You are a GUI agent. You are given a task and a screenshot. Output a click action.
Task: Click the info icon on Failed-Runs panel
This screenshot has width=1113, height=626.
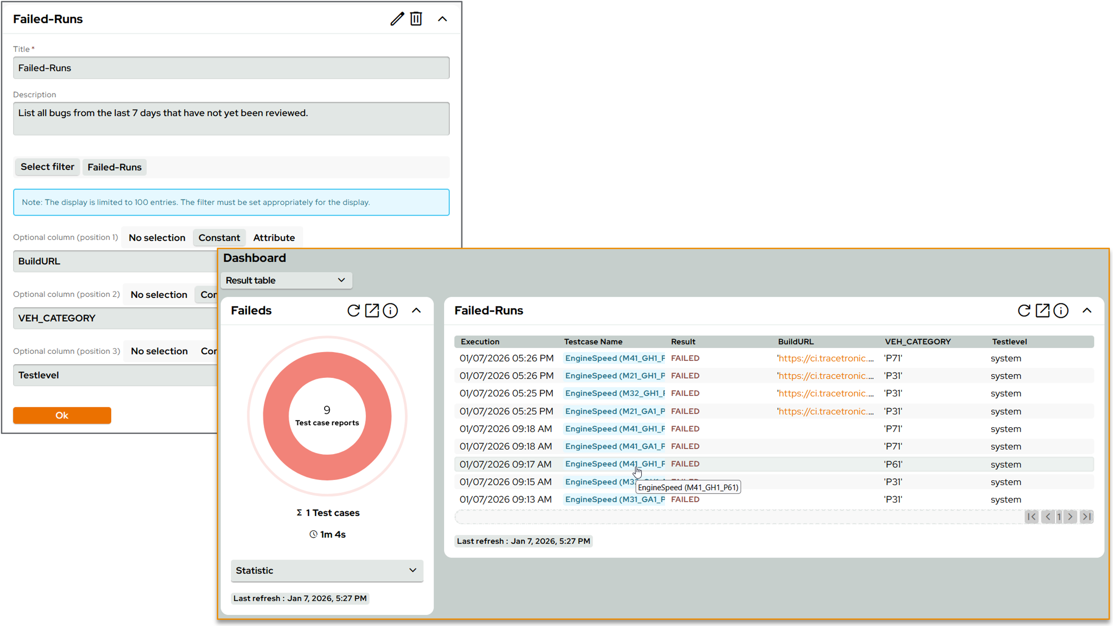pyautogui.click(x=1061, y=310)
